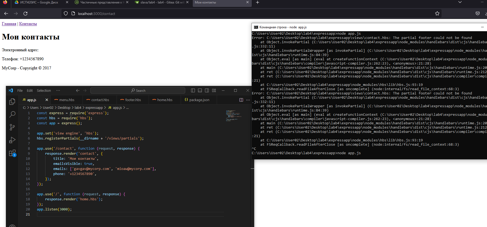Bookmark this page with the star icon
This screenshot has height=227, width=487.
click(437, 14)
